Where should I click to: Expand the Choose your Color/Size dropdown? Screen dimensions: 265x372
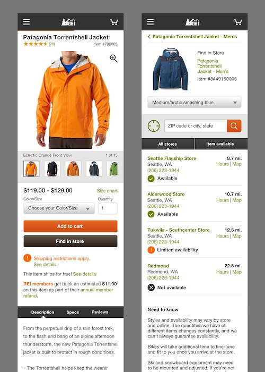[59, 208]
